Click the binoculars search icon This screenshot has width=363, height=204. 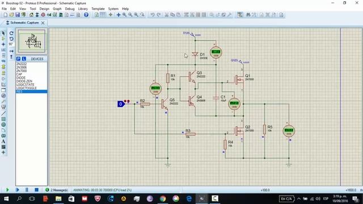(x=248, y=15)
